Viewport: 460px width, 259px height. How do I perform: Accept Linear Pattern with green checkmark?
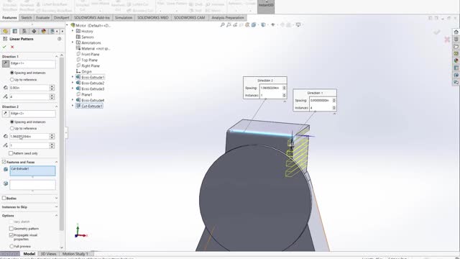point(4,47)
